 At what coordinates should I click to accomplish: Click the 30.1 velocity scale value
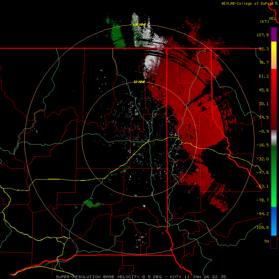pos(264,104)
